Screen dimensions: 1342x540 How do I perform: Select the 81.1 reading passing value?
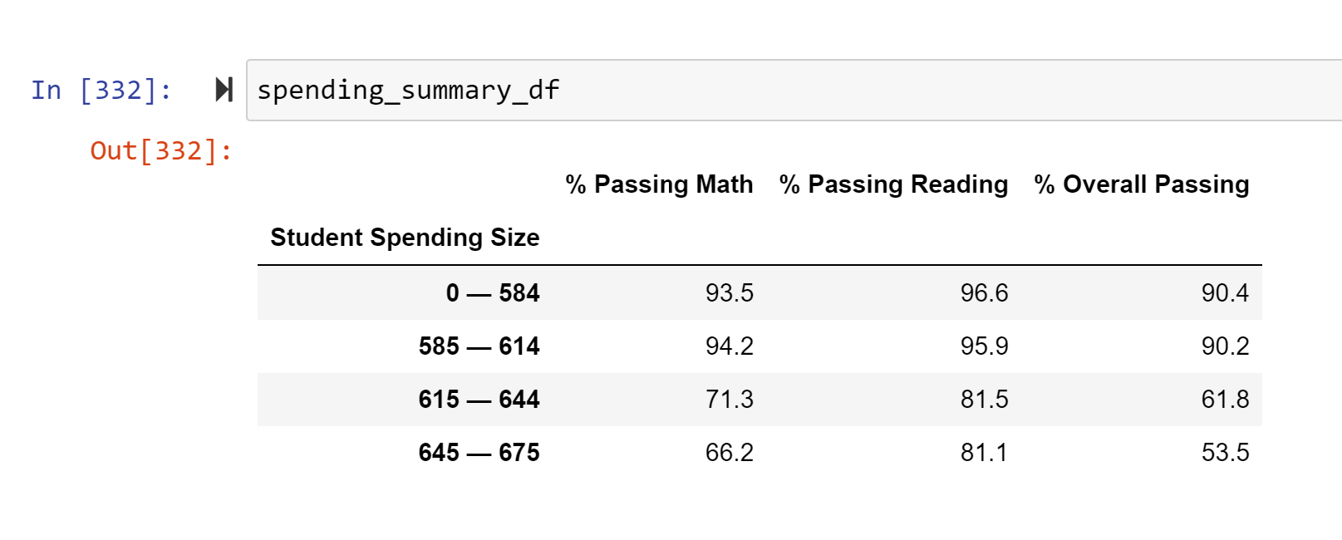point(984,452)
